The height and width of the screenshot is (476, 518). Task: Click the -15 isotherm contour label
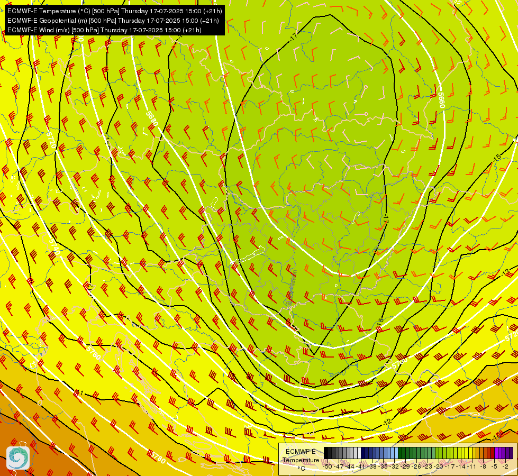(497, 158)
